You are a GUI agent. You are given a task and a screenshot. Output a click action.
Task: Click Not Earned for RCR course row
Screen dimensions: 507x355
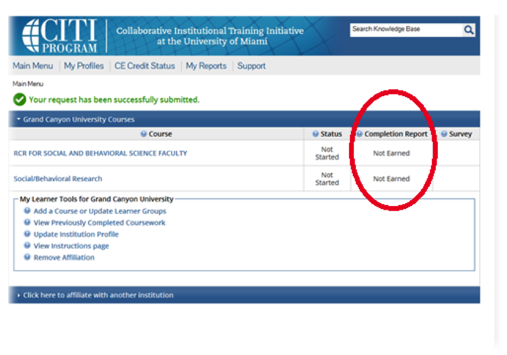point(391,153)
